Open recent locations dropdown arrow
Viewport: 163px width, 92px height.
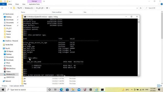pos(8,8)
